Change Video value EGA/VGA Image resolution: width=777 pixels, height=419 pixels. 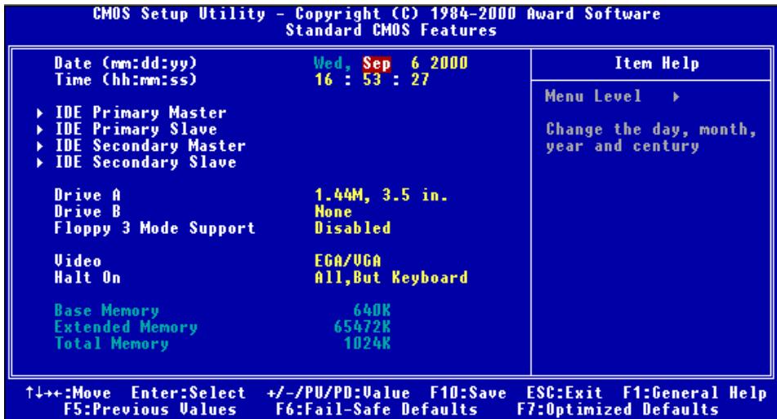[x=348, y=261]
